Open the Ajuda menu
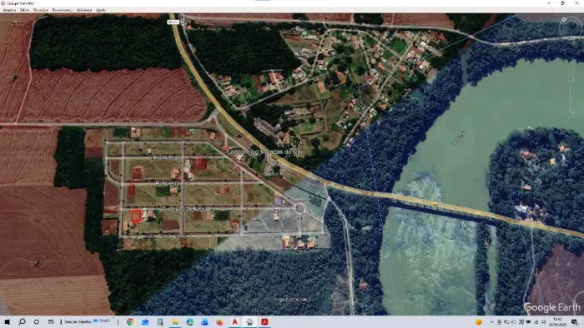584x328 pixels. coord(101,10)
